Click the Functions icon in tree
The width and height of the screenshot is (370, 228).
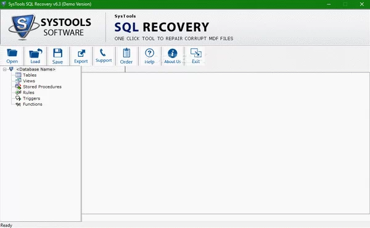[18, 104]
